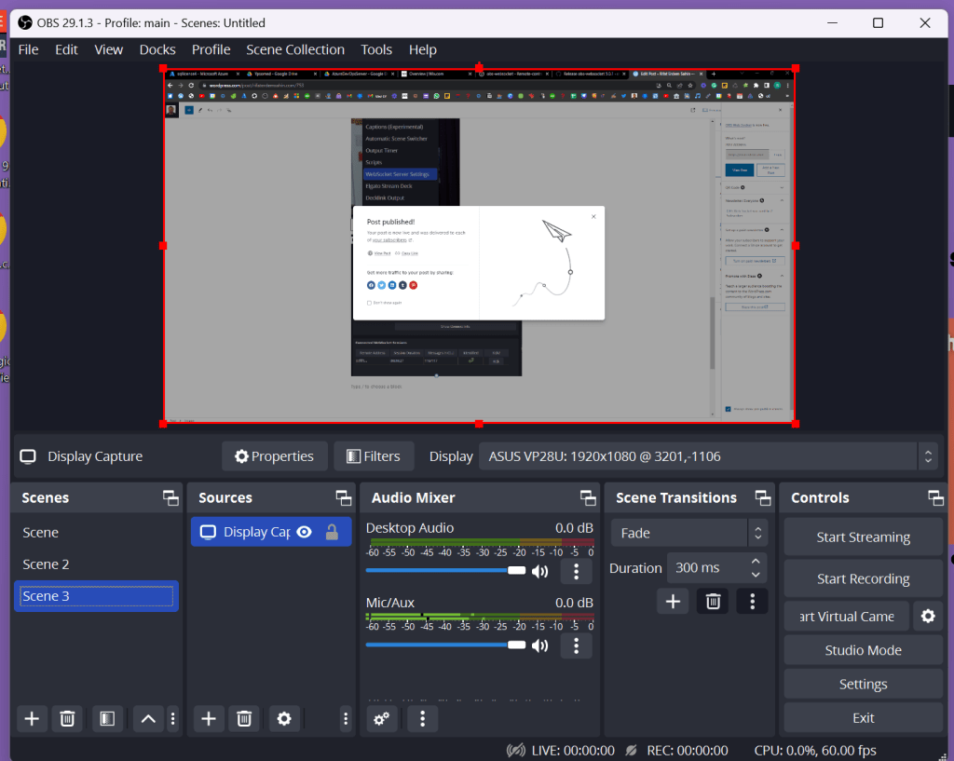The image size is (954, 761).
Task: Open transition properties dots menu
Action: click(753, 602)
